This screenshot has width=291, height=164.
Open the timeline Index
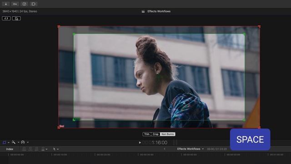coord(10,149)
